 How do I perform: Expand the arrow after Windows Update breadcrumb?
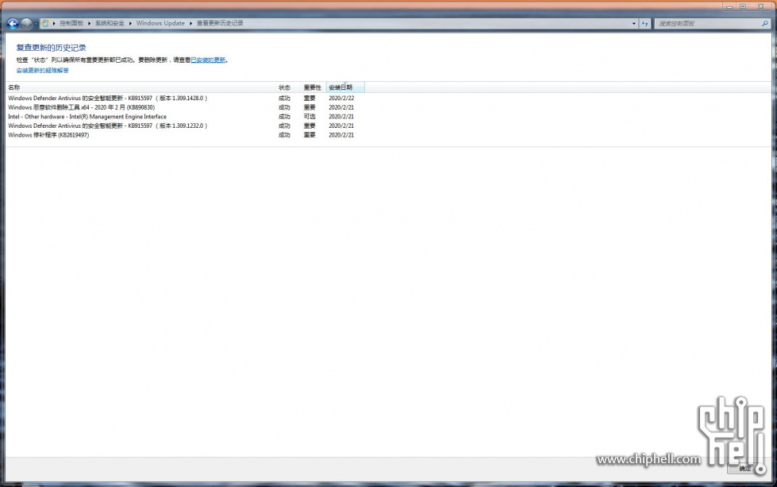tap(190, 23)
